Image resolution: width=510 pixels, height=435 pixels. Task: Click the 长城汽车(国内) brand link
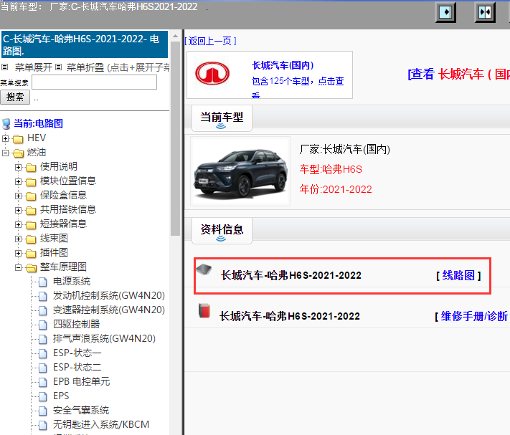pos(283,65)
